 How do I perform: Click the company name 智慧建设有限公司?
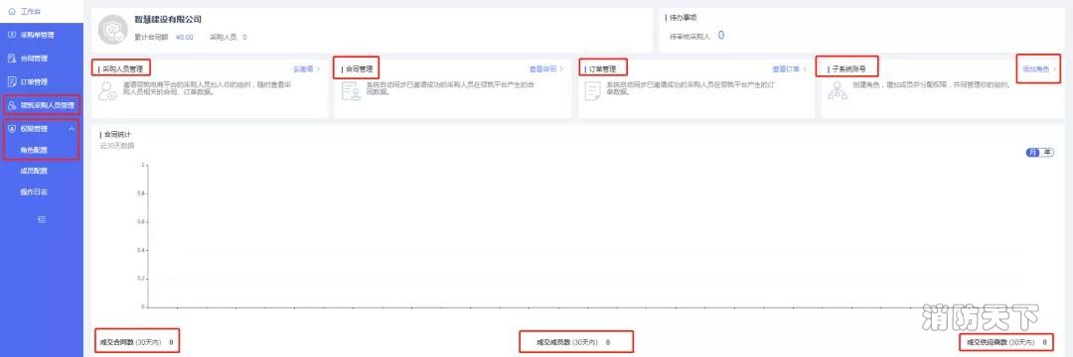(x=168, y=20)
